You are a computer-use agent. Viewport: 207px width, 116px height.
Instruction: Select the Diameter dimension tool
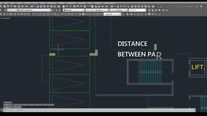tap(55, 14)
